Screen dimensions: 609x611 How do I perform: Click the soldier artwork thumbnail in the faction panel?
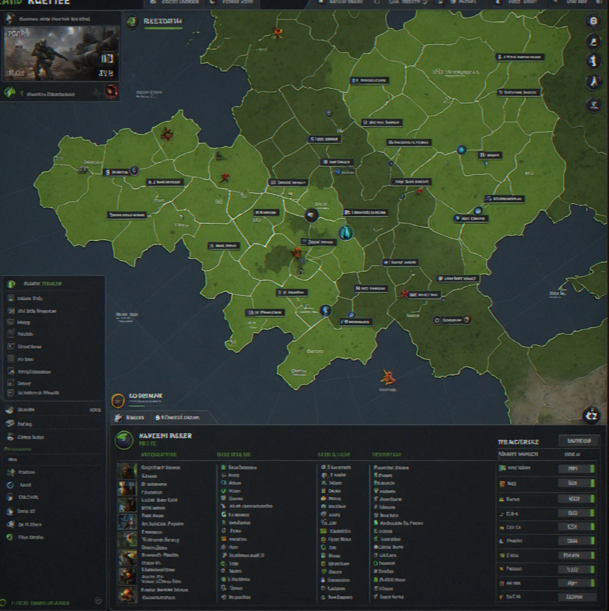(x=61, y=53)
